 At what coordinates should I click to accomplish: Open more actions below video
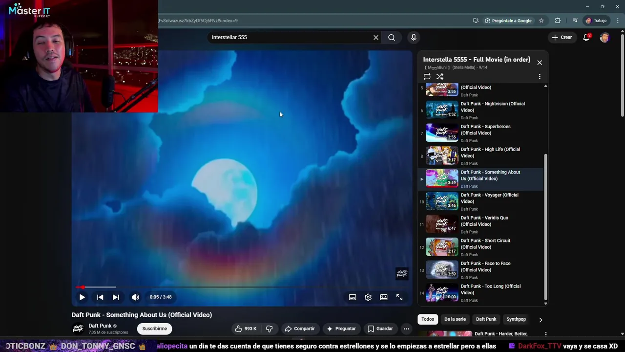[406, 329]
